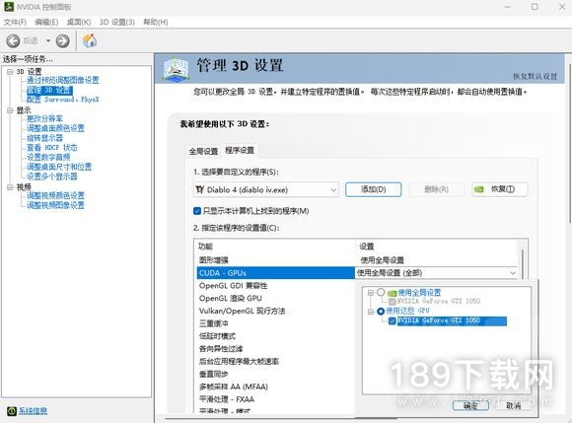The image size is (572, 423).
Task: Open 更改分辨率 in task tree
Action: [x=44, y=118]
